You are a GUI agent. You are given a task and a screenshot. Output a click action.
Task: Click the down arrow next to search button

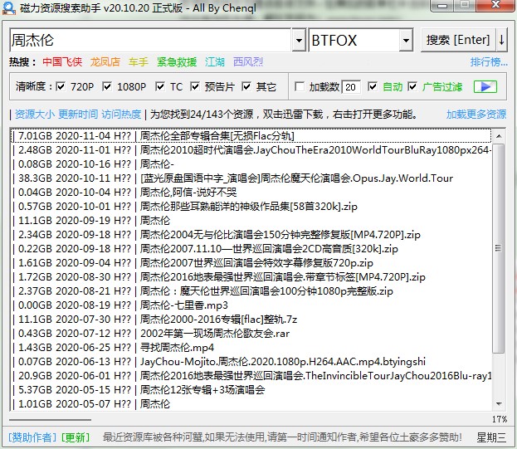click(x=501, y=40)
